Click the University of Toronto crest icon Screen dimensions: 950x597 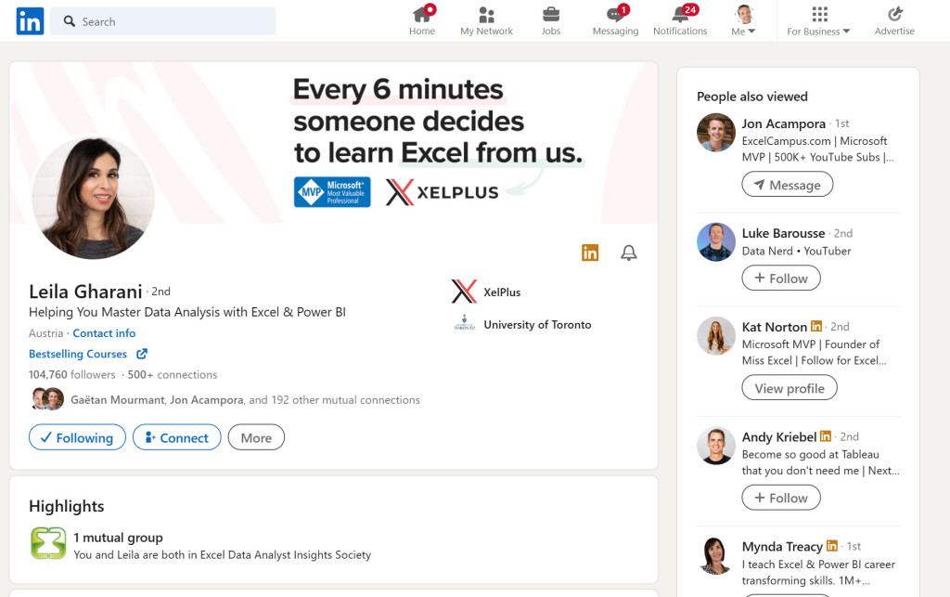[x=465, y=322]
